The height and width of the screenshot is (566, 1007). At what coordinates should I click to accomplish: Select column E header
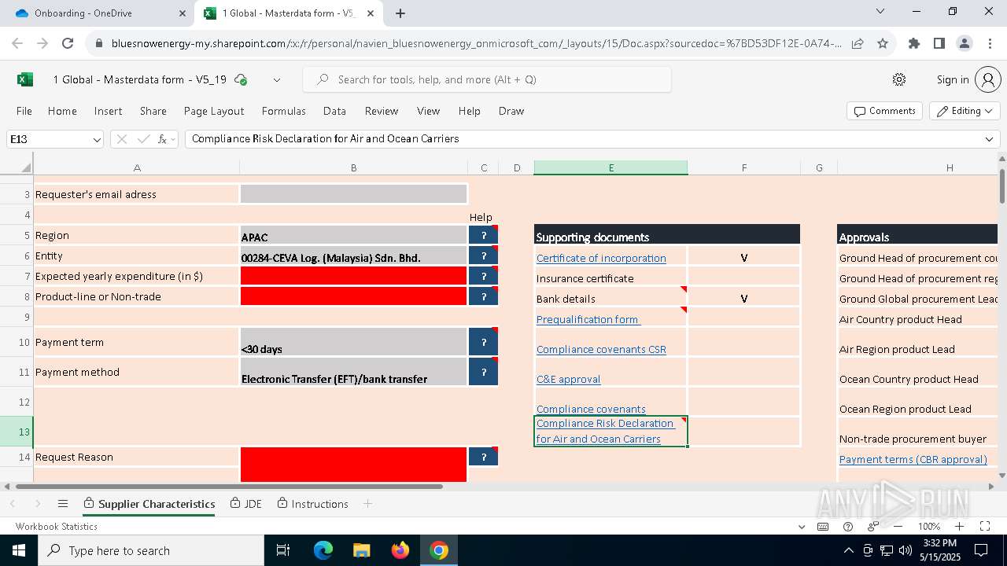tap(610, 167)
